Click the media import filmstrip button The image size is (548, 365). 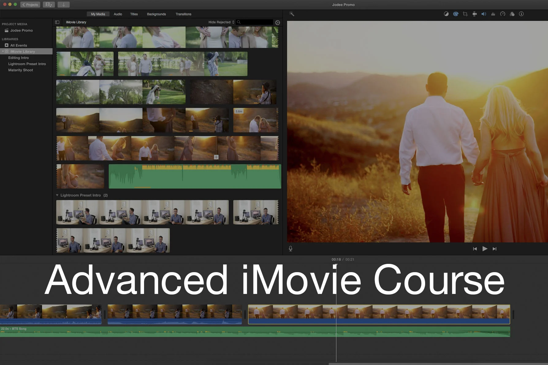pos(49,5)
